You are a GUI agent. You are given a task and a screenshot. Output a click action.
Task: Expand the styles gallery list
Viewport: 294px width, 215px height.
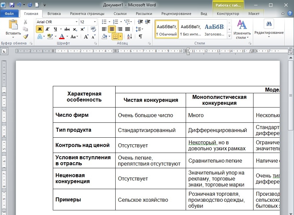click(x=229, y=36)
